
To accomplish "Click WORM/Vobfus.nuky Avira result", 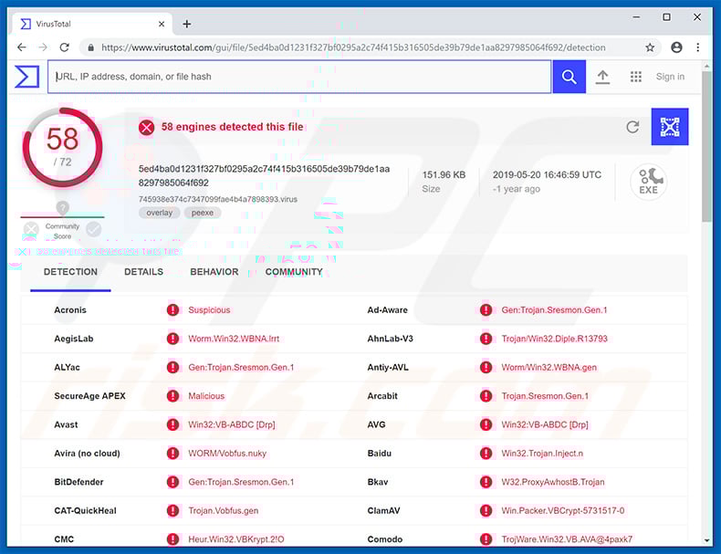I will tap(227, 454).
